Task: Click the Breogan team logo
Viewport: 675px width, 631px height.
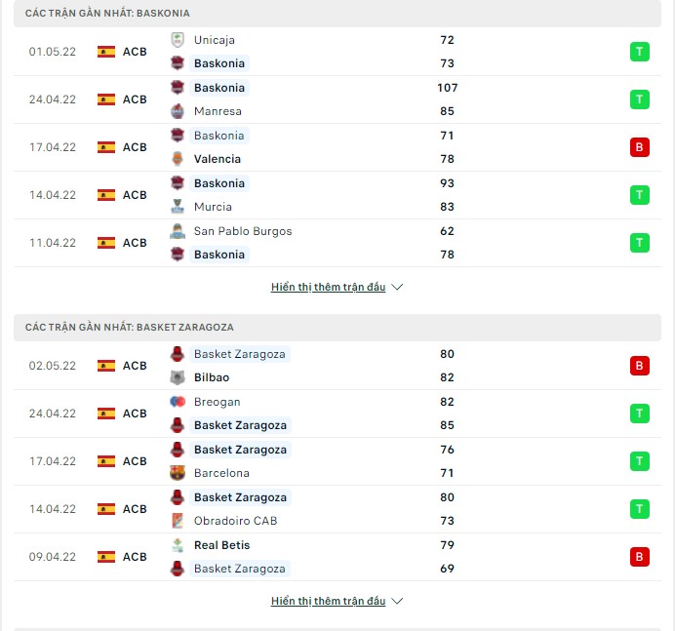Action: [x=178, y=402]
